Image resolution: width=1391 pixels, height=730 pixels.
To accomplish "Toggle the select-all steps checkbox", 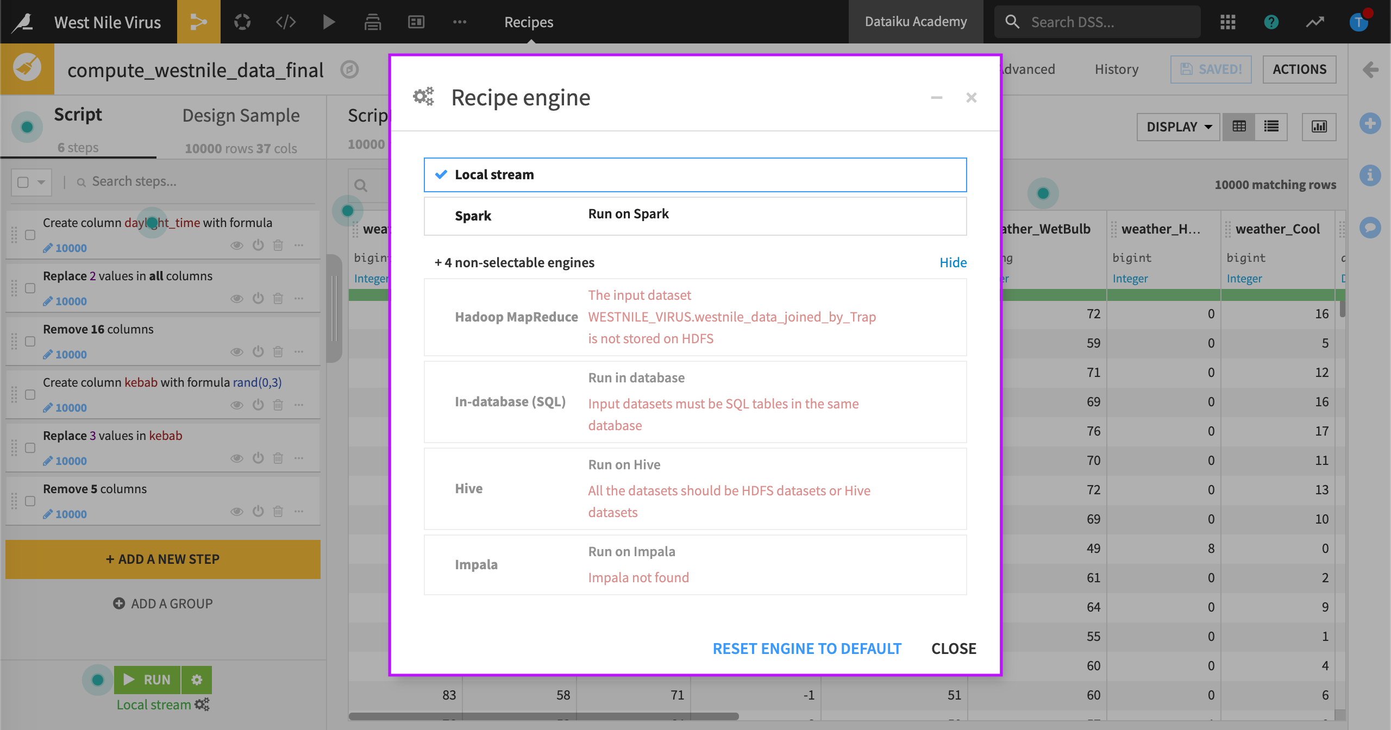I will 23,182.
